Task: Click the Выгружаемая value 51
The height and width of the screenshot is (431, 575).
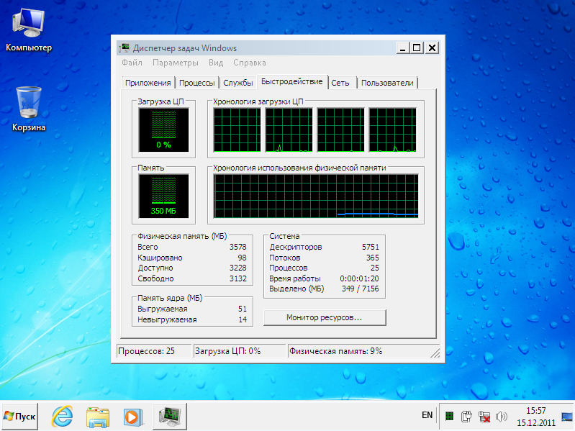Action: pos(243,309)
